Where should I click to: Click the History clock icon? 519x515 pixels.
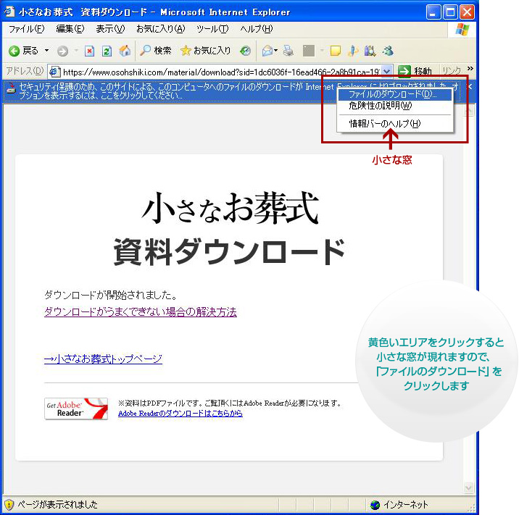[245, 51]
